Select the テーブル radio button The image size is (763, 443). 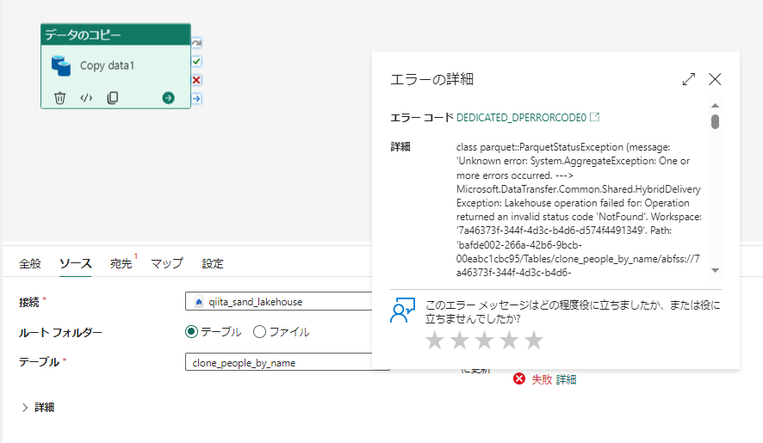tap(192, 332)
